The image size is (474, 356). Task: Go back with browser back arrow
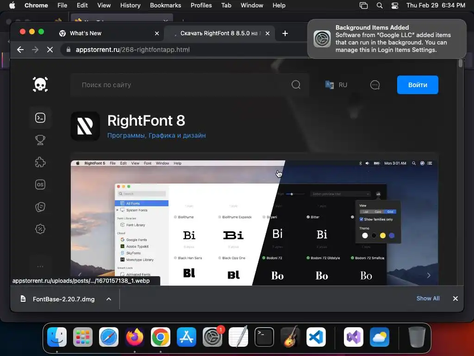coord(20,50)
